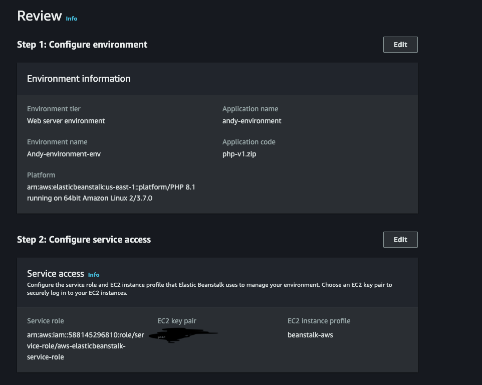The height and width of the screenshot is (385, 482).
Task: Select the Review page heading
Action: [x=38, y=16]
